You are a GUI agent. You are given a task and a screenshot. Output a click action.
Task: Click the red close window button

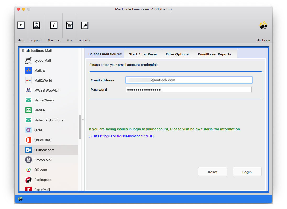click(x=18, y=9)
